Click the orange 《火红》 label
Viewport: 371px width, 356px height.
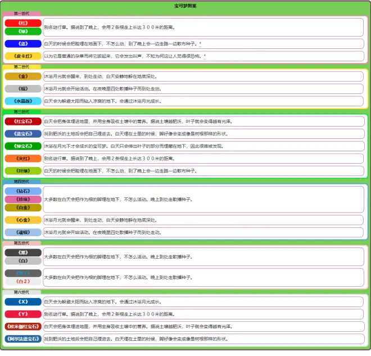click(23, 159)
